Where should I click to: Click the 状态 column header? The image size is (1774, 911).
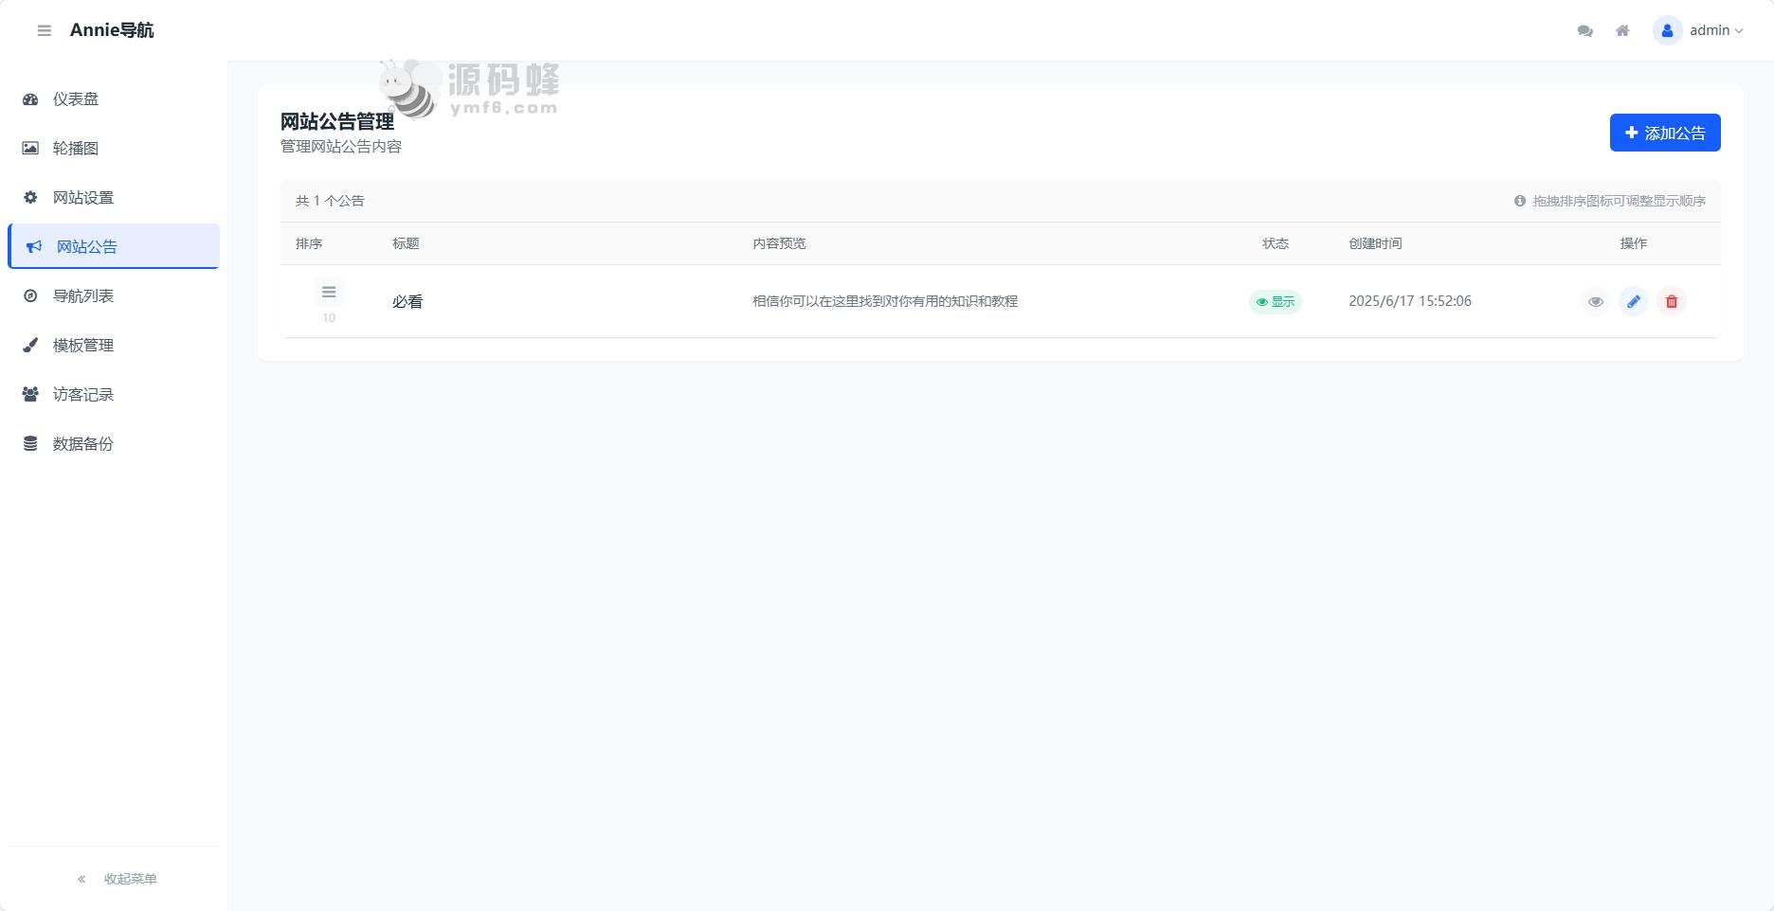pyautogui.click(x=1276, y=243)
